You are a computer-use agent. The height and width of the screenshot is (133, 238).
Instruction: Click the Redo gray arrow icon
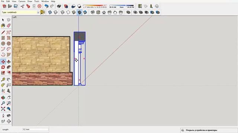(x=52, y=6)
